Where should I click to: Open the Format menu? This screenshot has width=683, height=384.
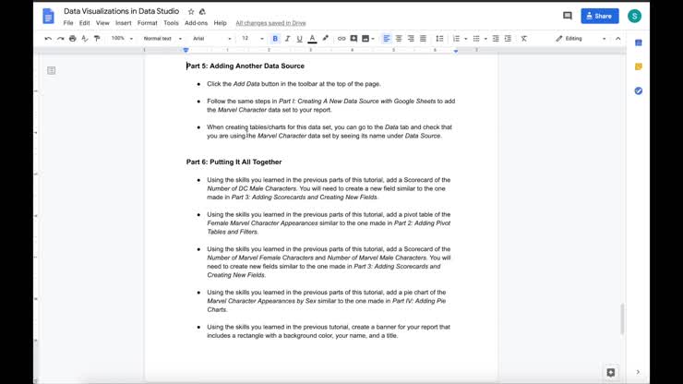coord(148,23)
